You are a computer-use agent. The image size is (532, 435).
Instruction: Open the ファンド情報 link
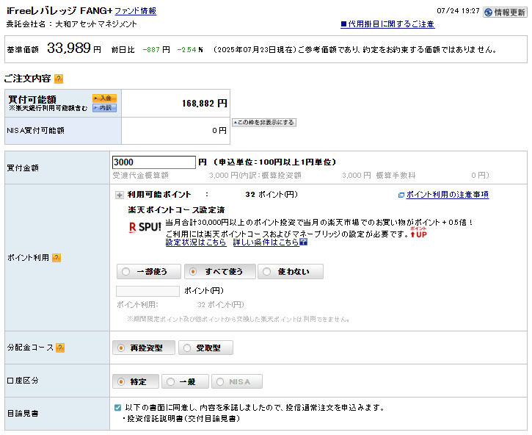tap(135, 11)
